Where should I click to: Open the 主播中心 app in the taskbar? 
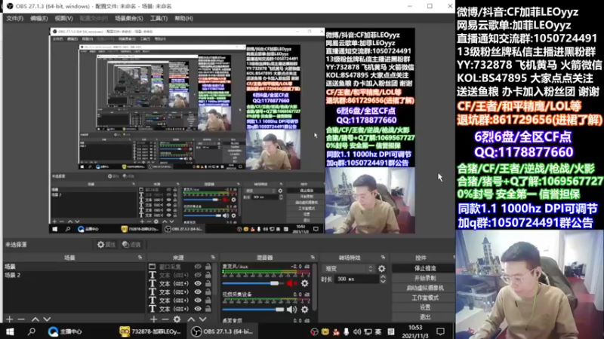coord(65,331)
